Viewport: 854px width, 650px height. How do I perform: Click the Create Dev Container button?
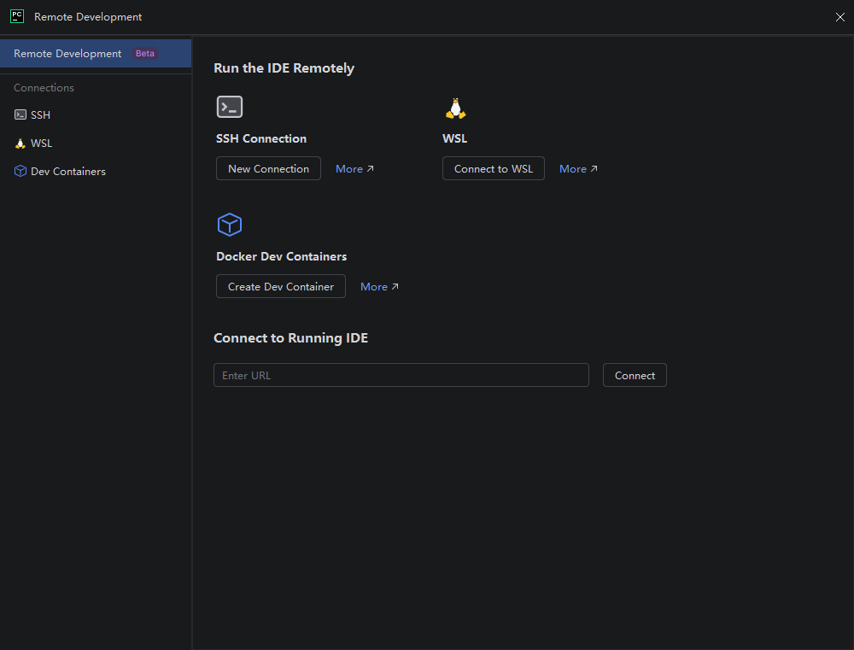coord(280,287)
